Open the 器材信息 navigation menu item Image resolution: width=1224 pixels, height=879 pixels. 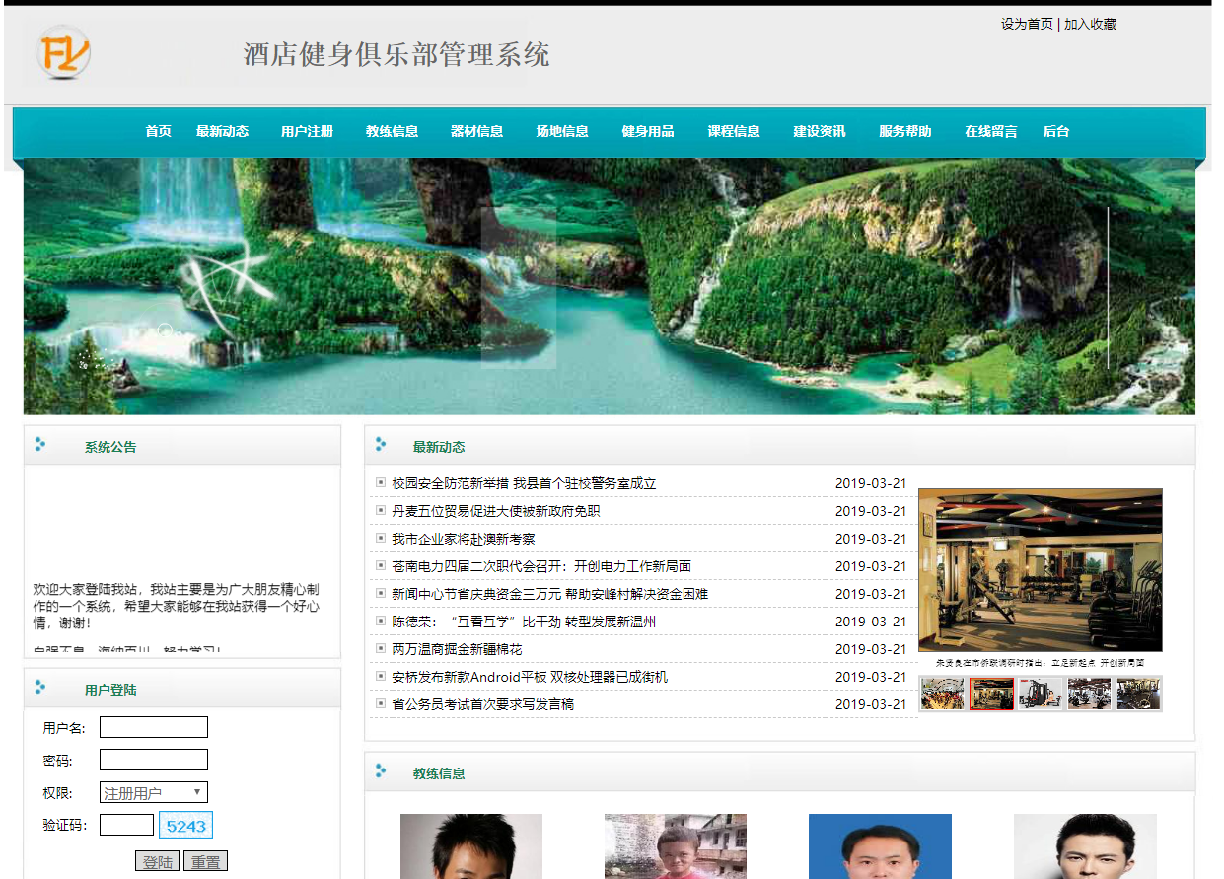click(475, 130)
